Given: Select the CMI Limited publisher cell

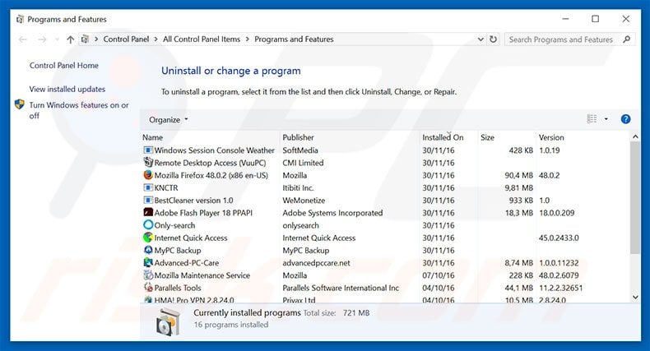Looking at the screenshot, I should coord(303,163).
